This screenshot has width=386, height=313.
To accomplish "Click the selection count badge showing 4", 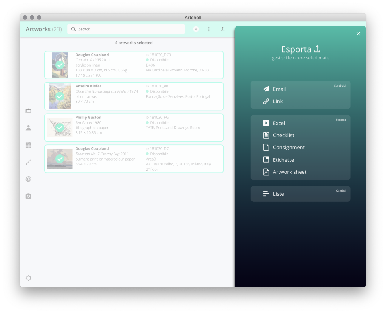I will point(195,29).
